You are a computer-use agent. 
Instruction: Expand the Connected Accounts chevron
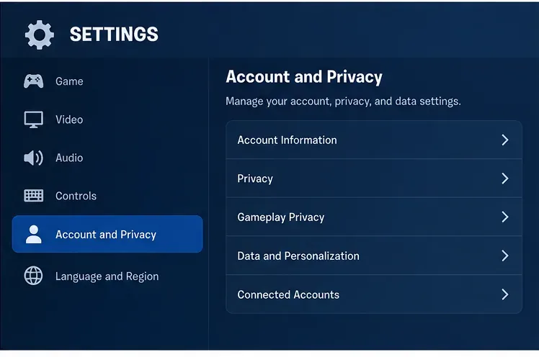pyautogui.click(x=504, y=294)
